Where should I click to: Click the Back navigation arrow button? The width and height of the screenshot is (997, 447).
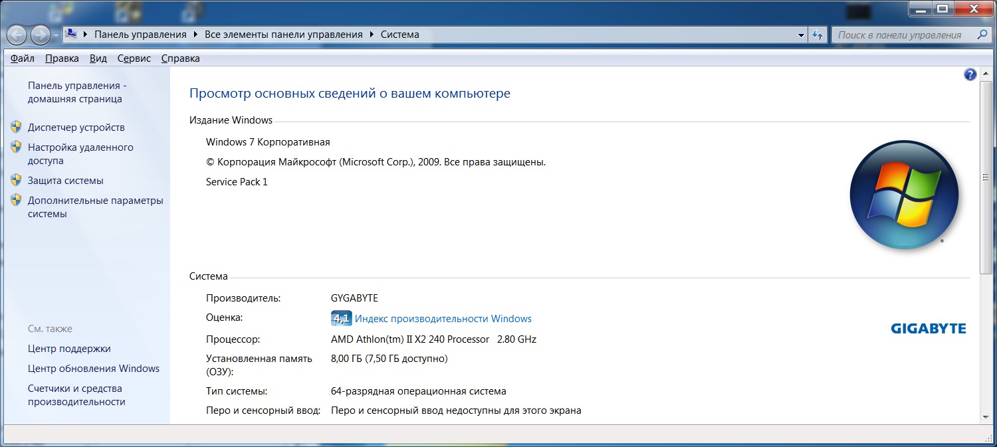point(17,35)
